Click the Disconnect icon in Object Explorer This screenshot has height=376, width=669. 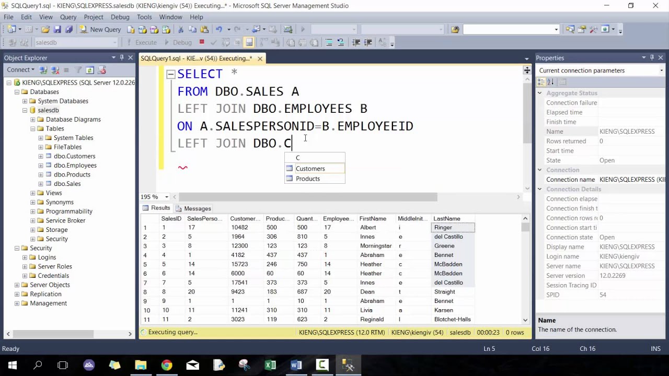point(54,70)
